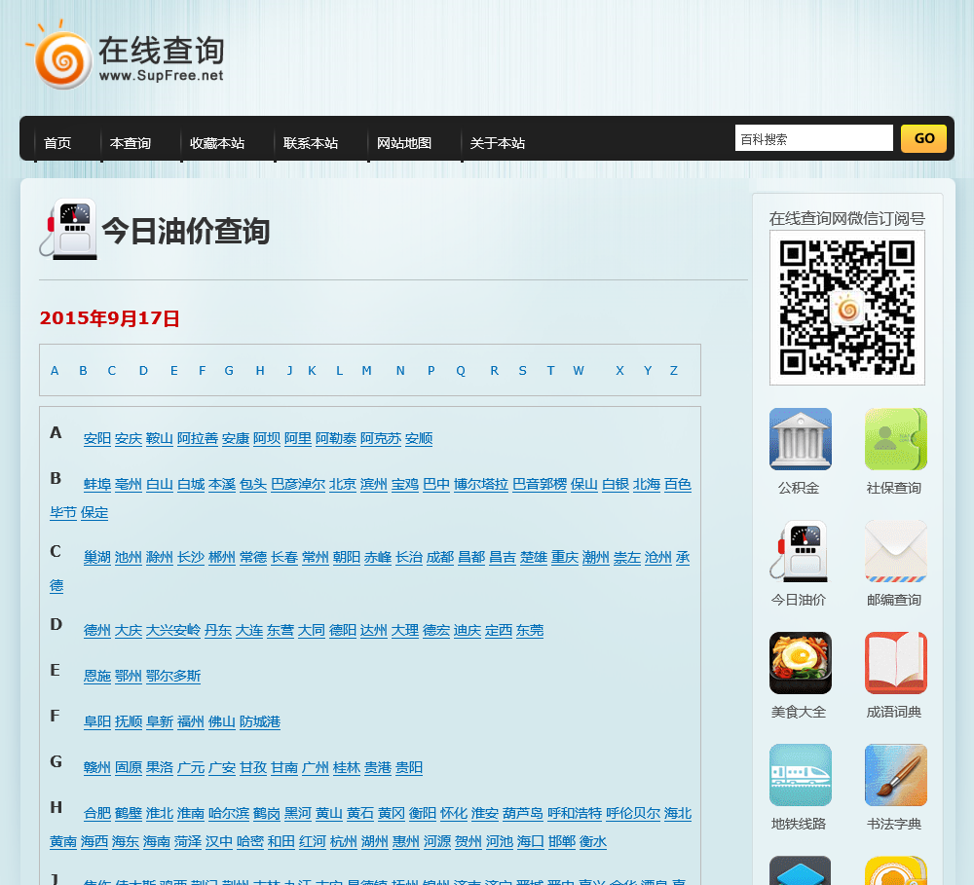Open city link 东莞

pyautogui.click(x=530, y=631)
